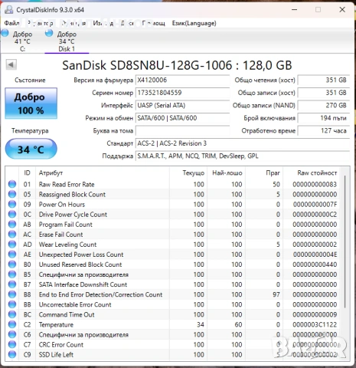Image resolution: width=356 pixels, height=368 pixels.
Task: Click the empty Буква на тома field
Action: (182, 131)
